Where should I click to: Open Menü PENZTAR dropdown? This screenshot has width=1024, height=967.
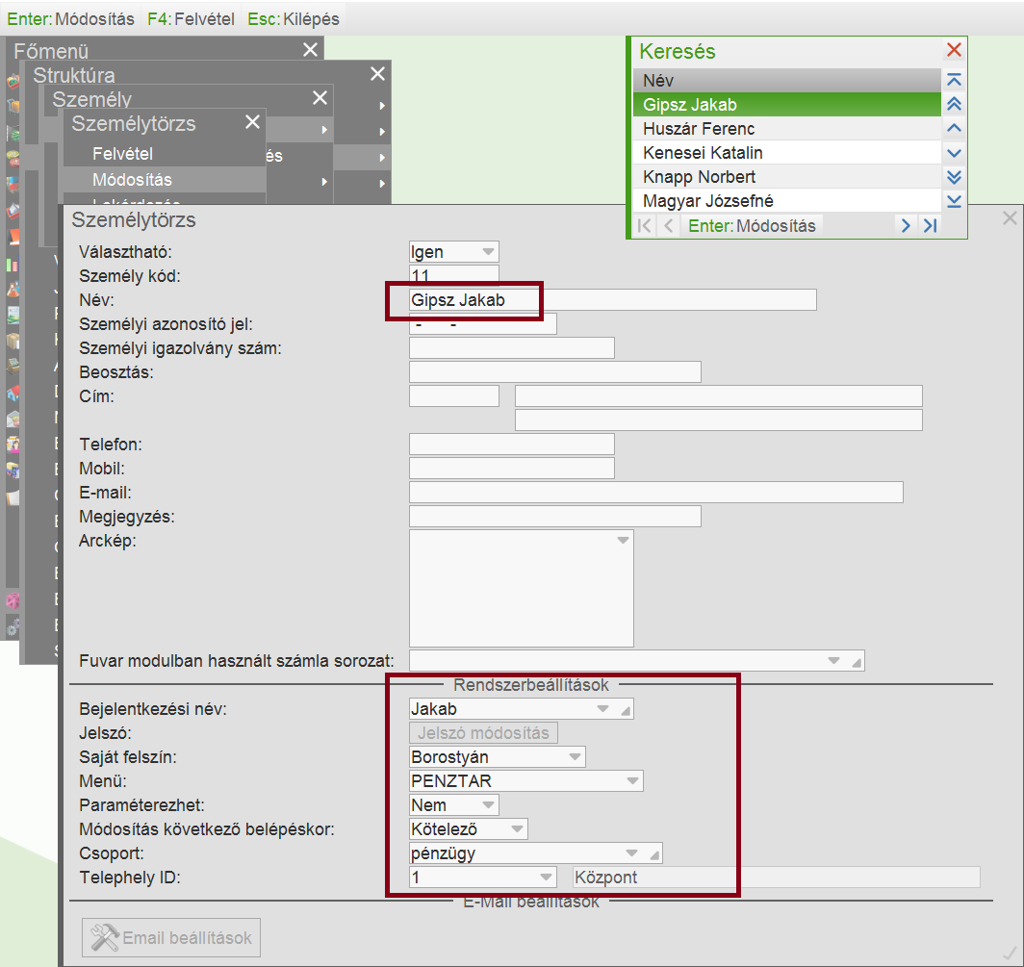632,781
